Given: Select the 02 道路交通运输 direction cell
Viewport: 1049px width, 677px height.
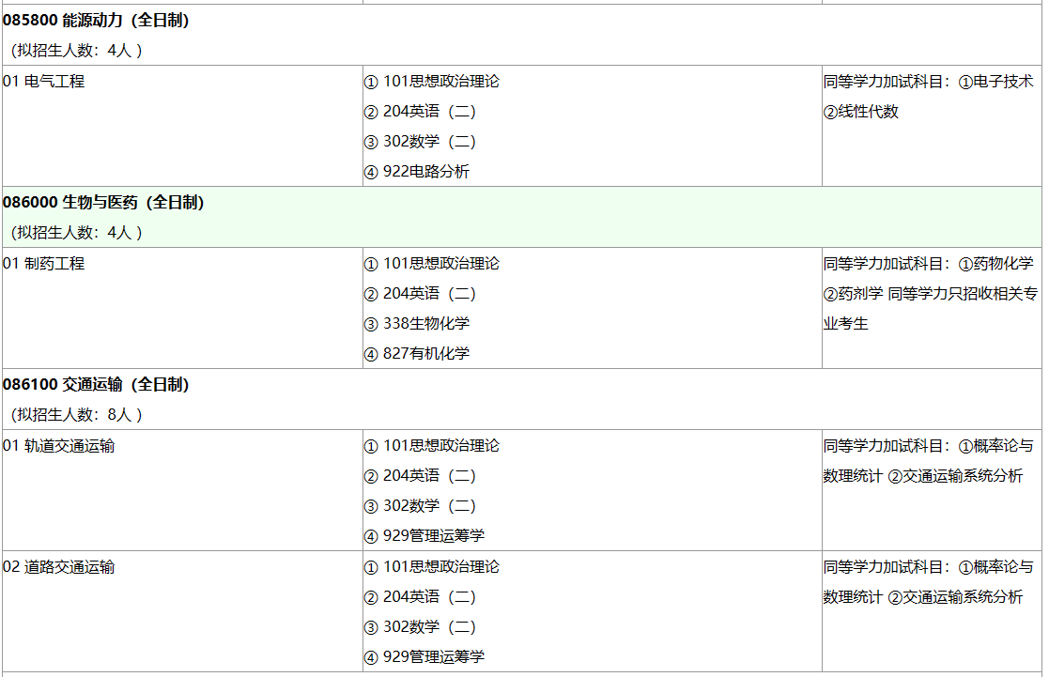Looking at the screenshot, I should coord(59,567).
